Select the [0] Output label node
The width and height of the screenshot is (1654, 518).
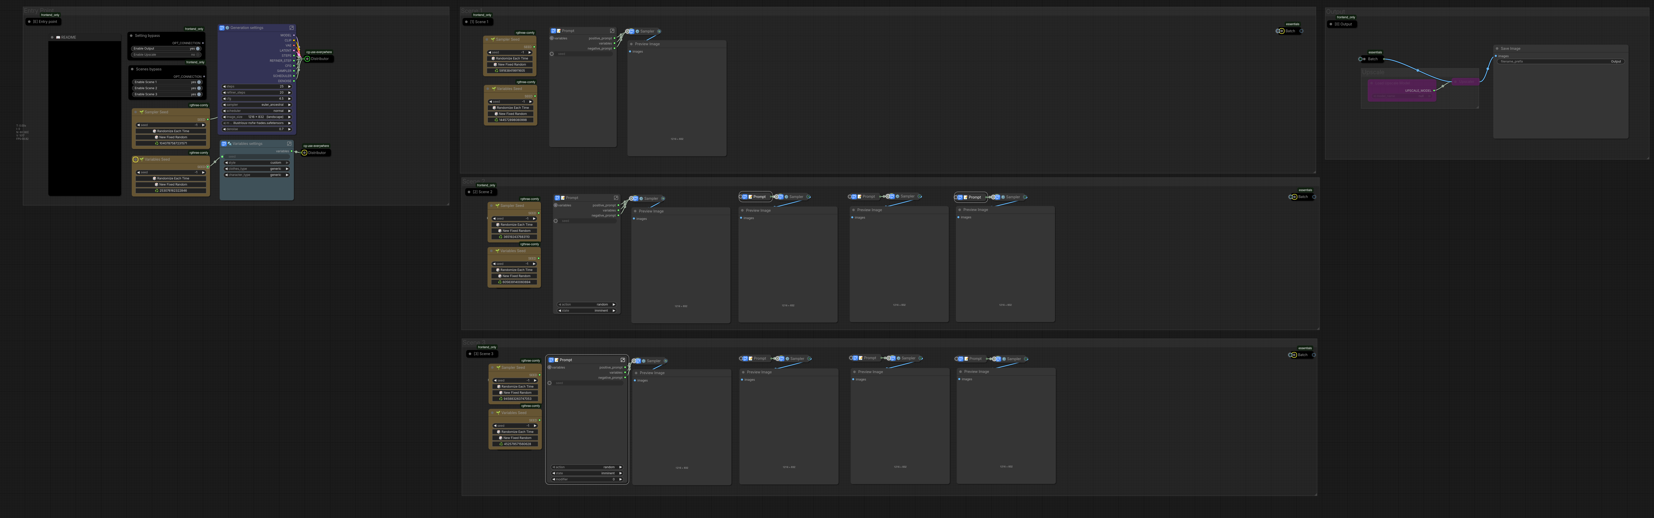pyautogui.click(x=1342, y=24)
